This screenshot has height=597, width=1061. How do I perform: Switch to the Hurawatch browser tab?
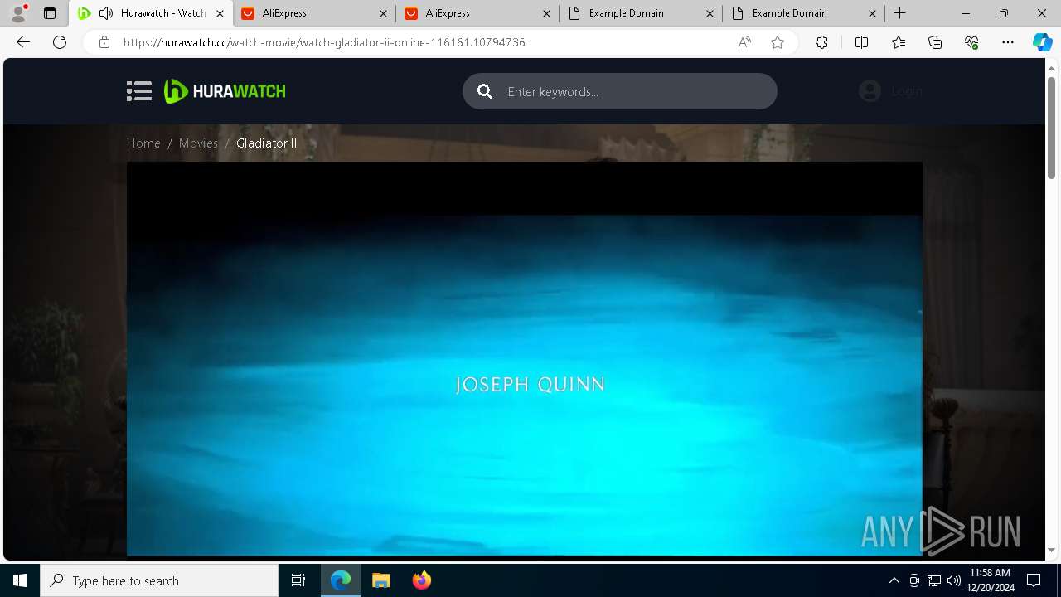[x=153, y=13]
